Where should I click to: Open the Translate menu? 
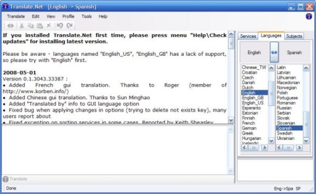[16, 17]
